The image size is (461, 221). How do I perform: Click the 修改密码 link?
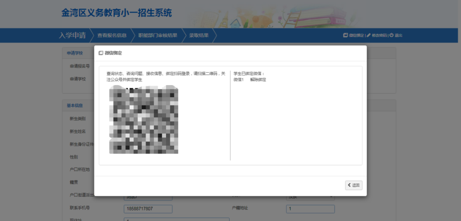tap(379, 35)
